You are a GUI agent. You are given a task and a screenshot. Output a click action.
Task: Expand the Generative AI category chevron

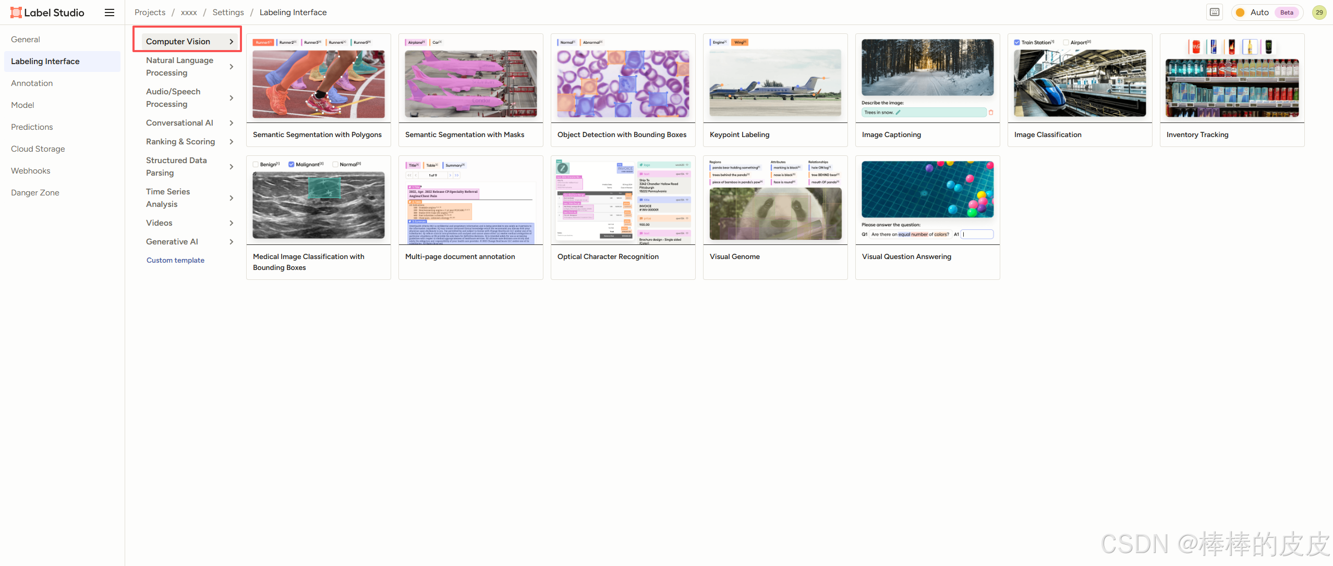coord(232,242)
